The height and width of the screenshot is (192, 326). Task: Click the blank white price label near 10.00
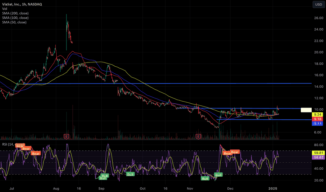tap(306, 110)
